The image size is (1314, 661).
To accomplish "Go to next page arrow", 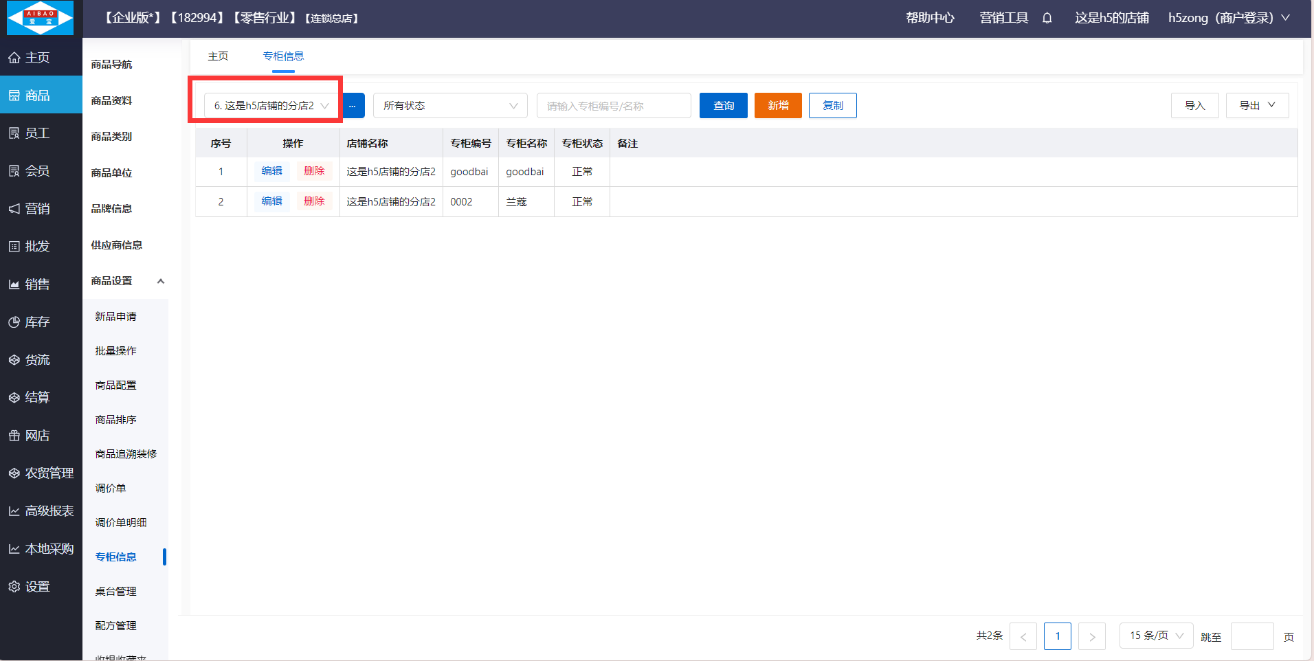I will coord(1092,636).
